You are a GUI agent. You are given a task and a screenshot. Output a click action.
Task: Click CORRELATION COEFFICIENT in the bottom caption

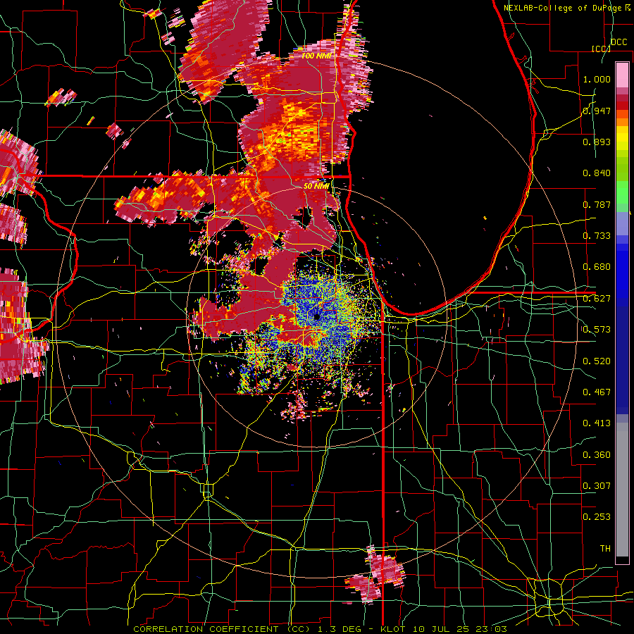tap(206, 629)
